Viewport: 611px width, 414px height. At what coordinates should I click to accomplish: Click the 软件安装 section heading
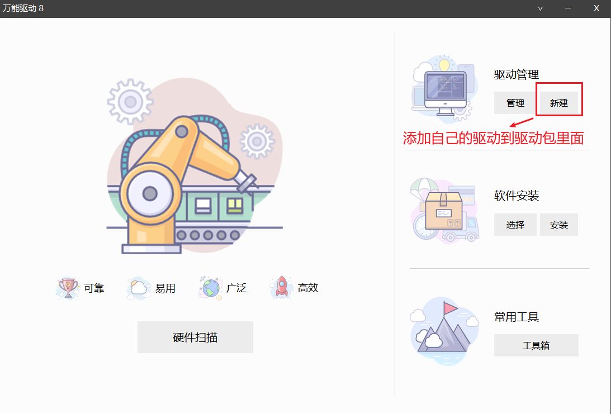tap(516, 196)
